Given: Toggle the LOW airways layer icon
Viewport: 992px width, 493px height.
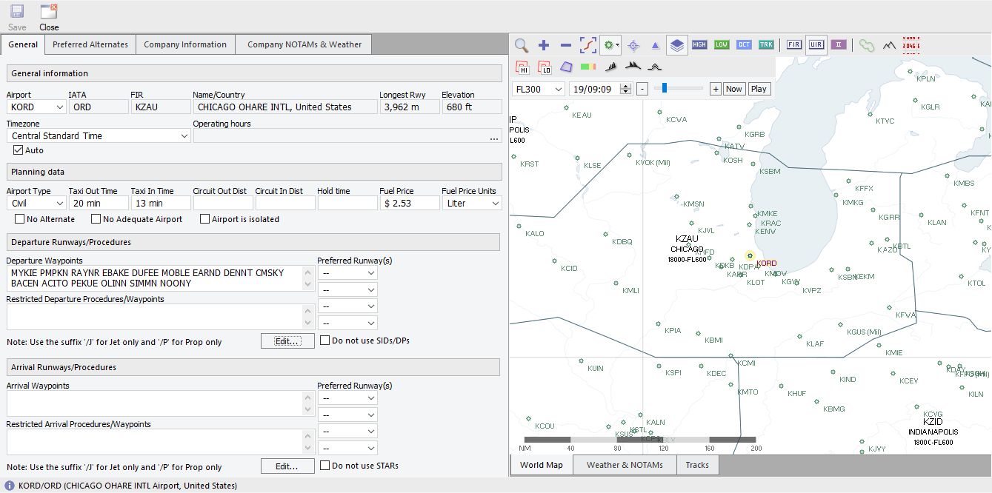Looking at the screenshot, I should [x=722, y=45].
